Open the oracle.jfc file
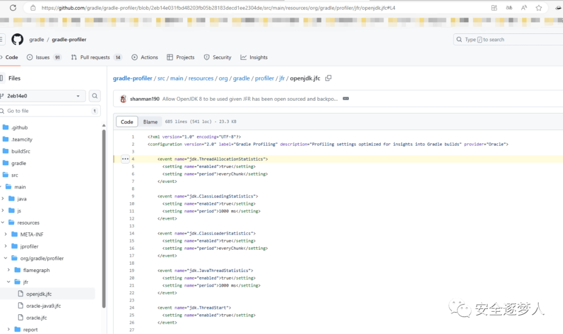Screen dimensions: 563x334 pyautogui.click(x=36, y=317)
